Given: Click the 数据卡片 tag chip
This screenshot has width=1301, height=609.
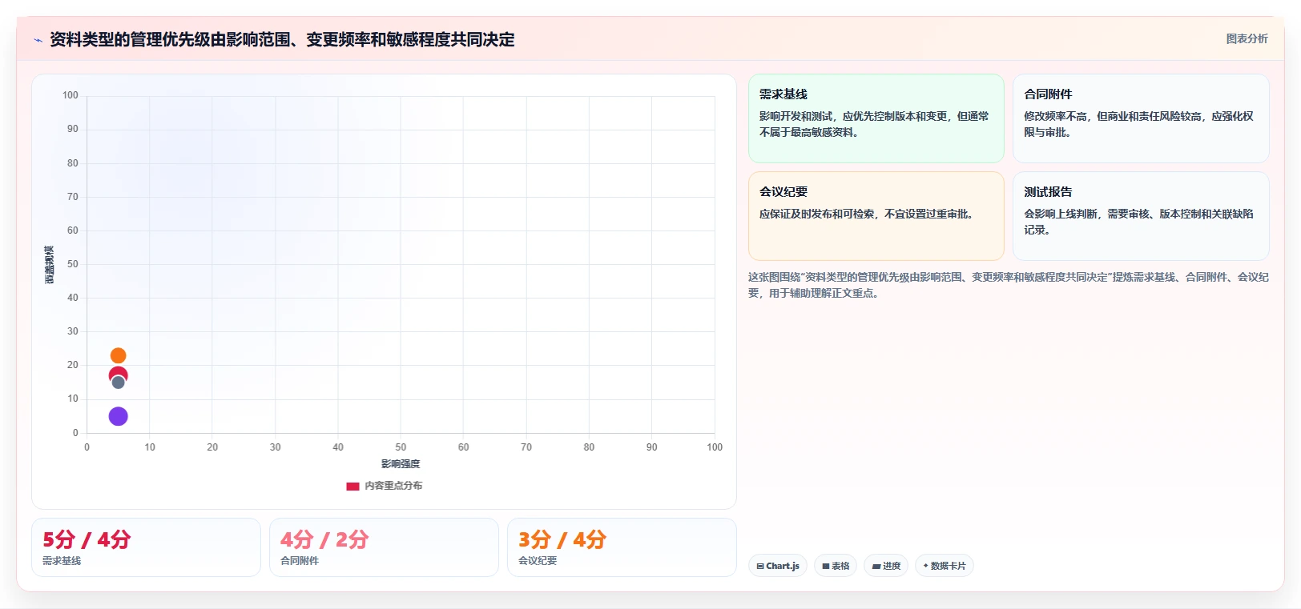Looking at the screenshot, I should point(945,566).
